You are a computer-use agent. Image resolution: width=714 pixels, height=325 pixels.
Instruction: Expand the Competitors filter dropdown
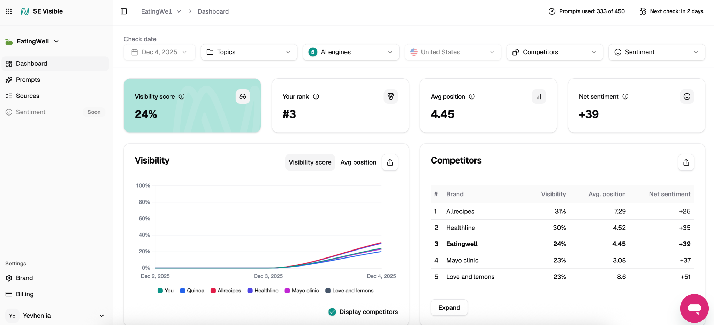(554, 52)
